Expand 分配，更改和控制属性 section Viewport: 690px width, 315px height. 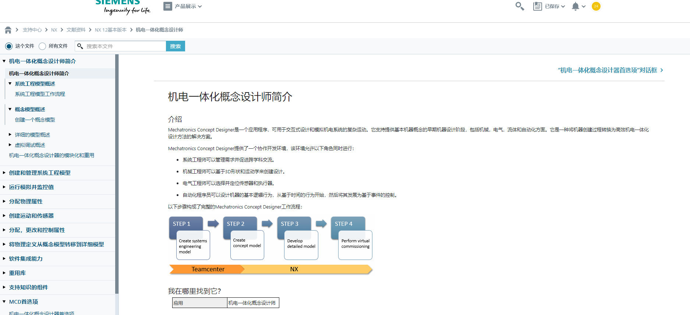[x=4, y=230]
